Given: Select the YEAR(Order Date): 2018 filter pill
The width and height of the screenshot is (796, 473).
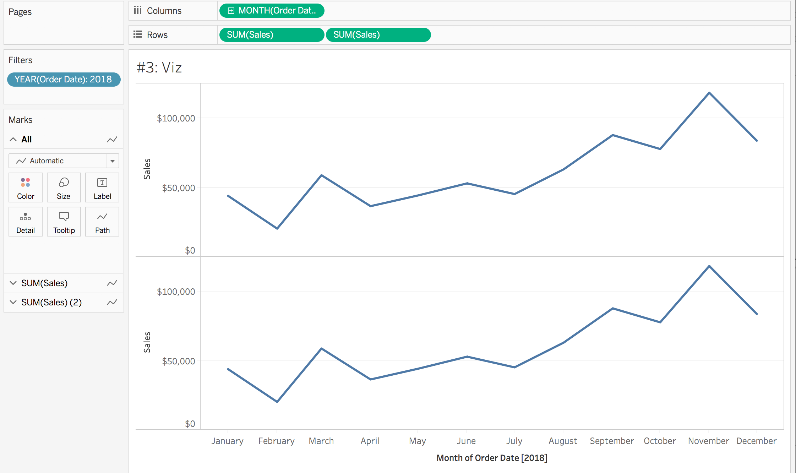Looking at the screenshot, I should tap(64, 79).
